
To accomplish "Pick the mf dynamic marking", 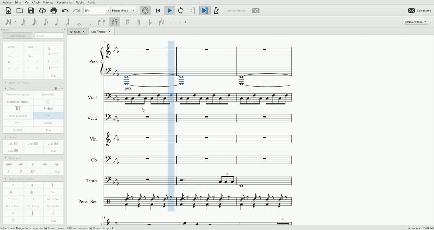I will tap(57, 164).
